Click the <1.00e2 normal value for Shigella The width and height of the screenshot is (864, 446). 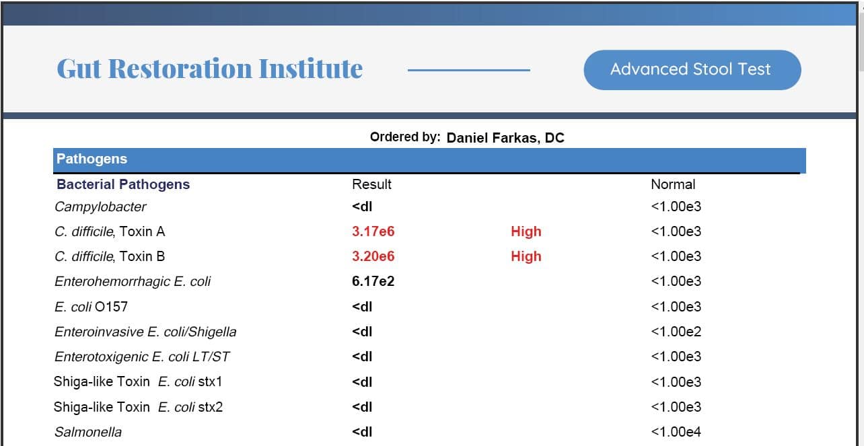[676, 332]
